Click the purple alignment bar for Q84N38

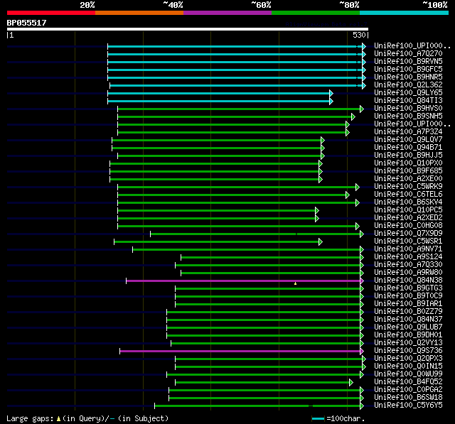click(243, 281)
